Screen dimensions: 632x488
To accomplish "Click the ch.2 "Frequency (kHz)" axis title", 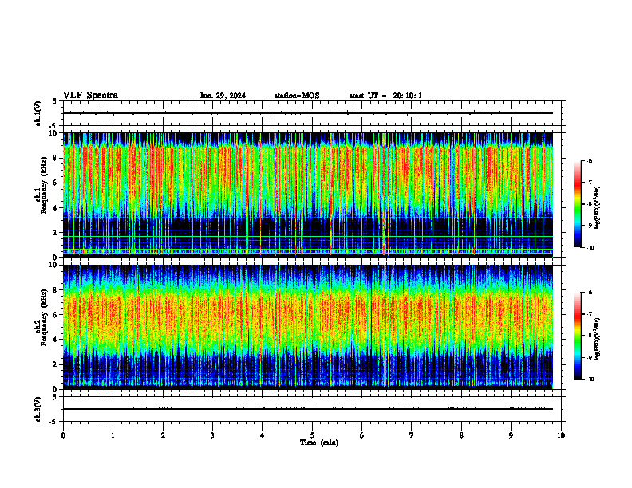I will pyautogui.click(x=45, y=317).
